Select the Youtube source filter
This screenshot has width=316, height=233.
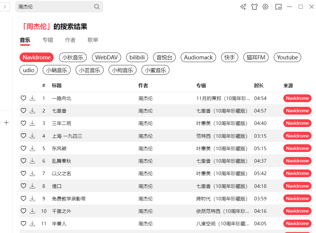coord(287,57)
